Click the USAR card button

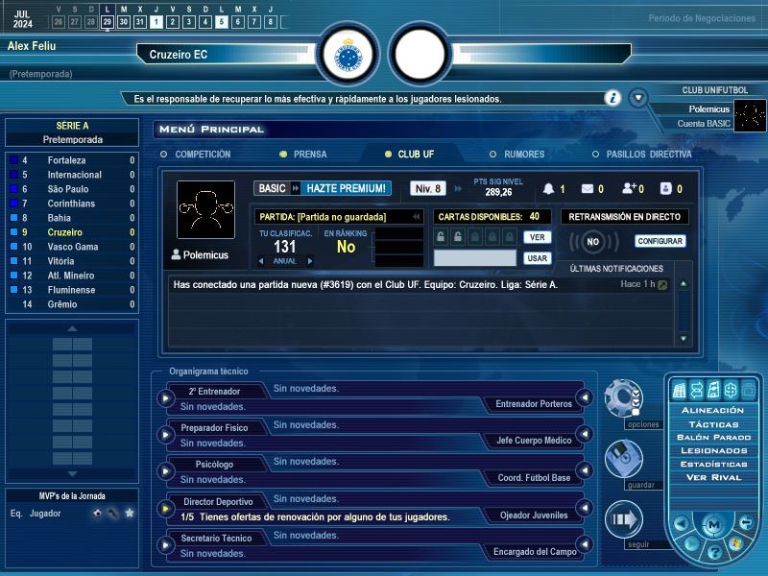(x=538, y=258)
